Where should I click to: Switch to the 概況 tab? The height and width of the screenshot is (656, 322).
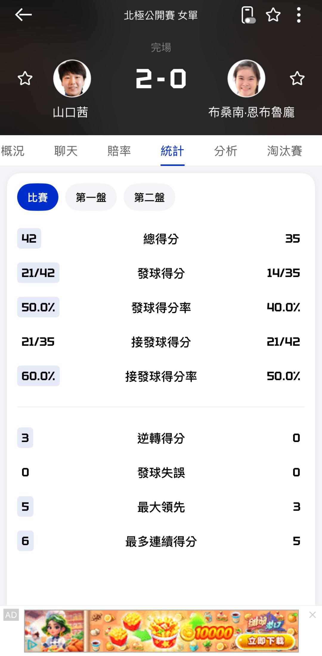coord(13,151)
